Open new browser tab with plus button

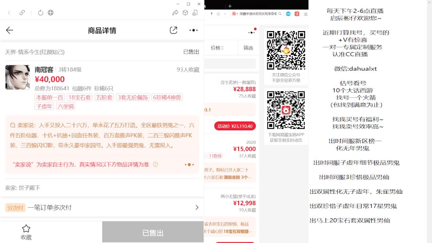(x=230, y=6)
